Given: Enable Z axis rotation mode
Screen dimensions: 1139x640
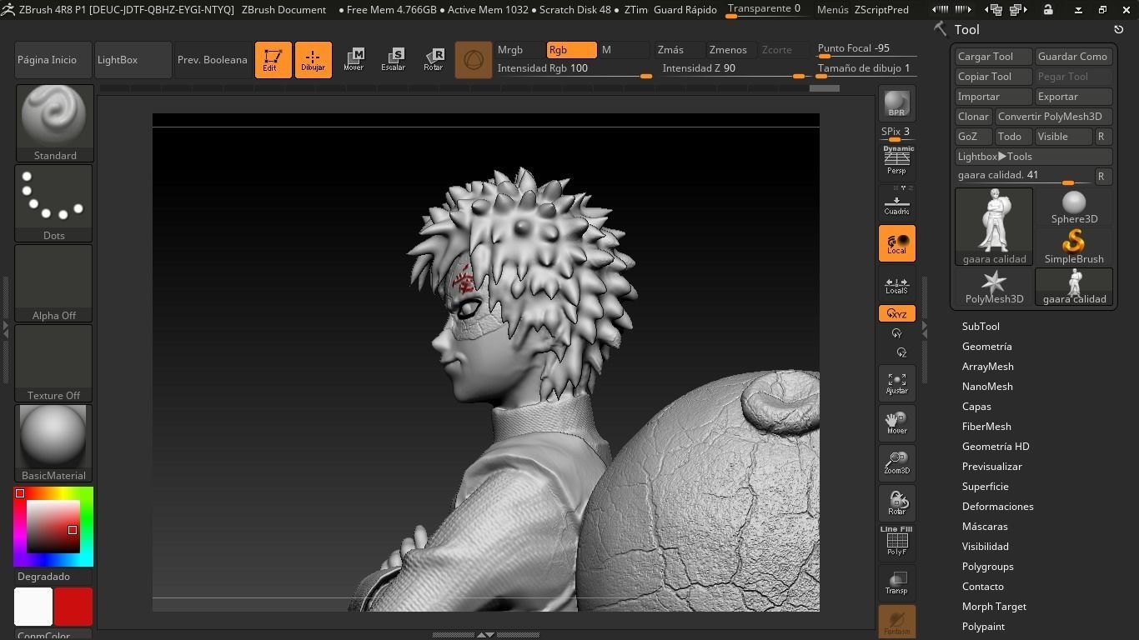Looking at the screenshot, I should (x=901, y=352).
